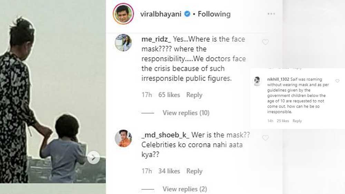Go to next photo with arrow

[x=93, y=158]
